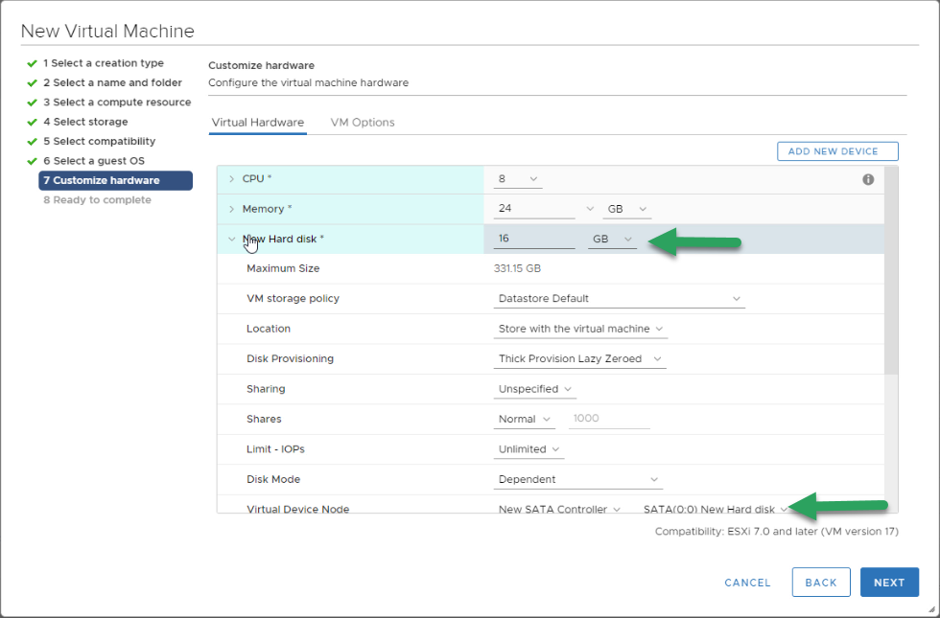Switch to the VM Options tab
This screenshot has height=618, width=940.
(x=363, y=123)
